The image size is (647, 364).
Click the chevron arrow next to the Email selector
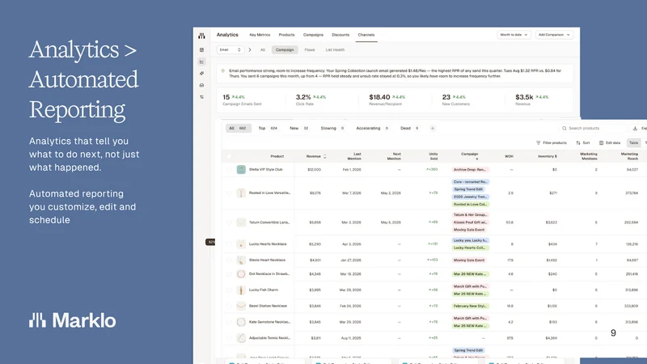[250, 50]
